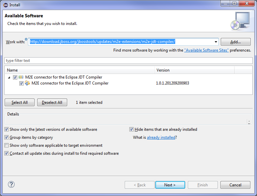Viewport: 257px width, 196px height.
Task: Open the Work with dropdown arrow
Action: click(216, 42)
